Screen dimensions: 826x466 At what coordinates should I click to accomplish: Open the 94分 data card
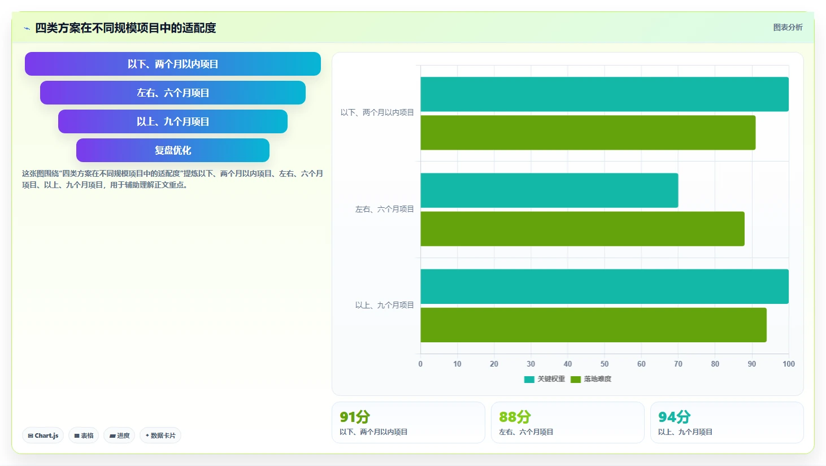point(727,423)
